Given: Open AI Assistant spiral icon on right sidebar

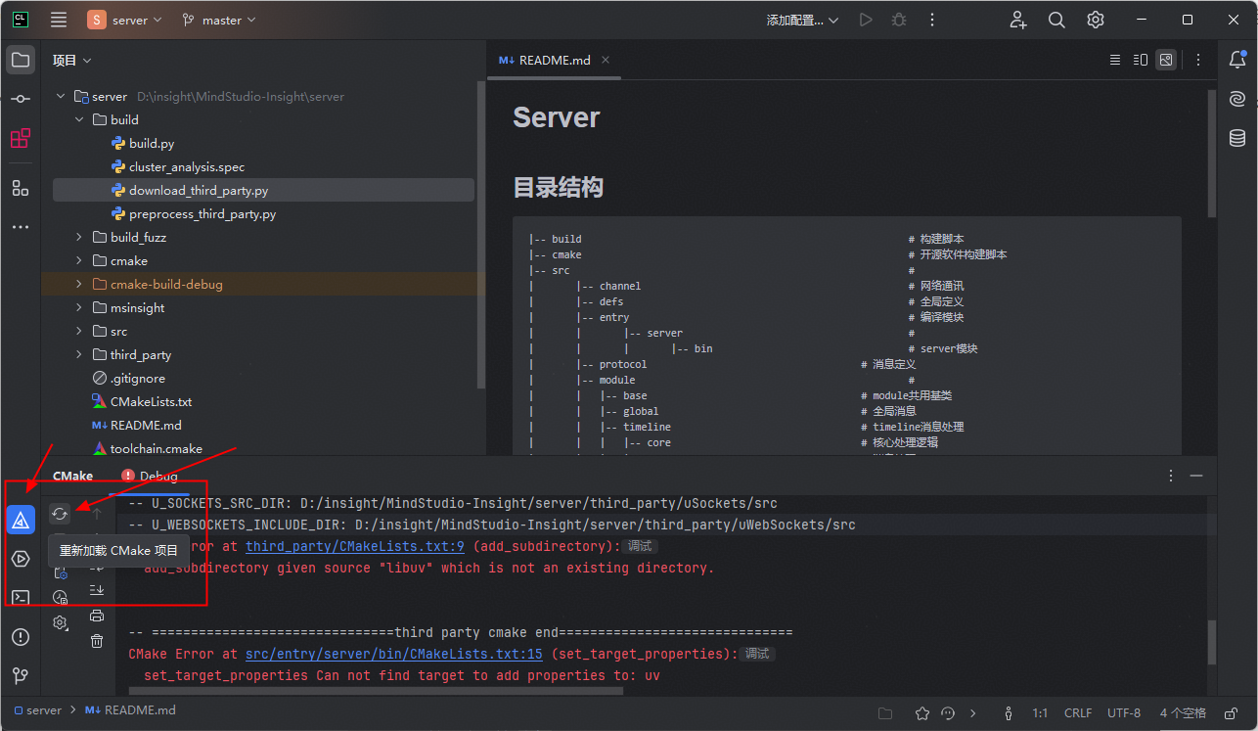Looking at the screenshot, I should 1237,99.
